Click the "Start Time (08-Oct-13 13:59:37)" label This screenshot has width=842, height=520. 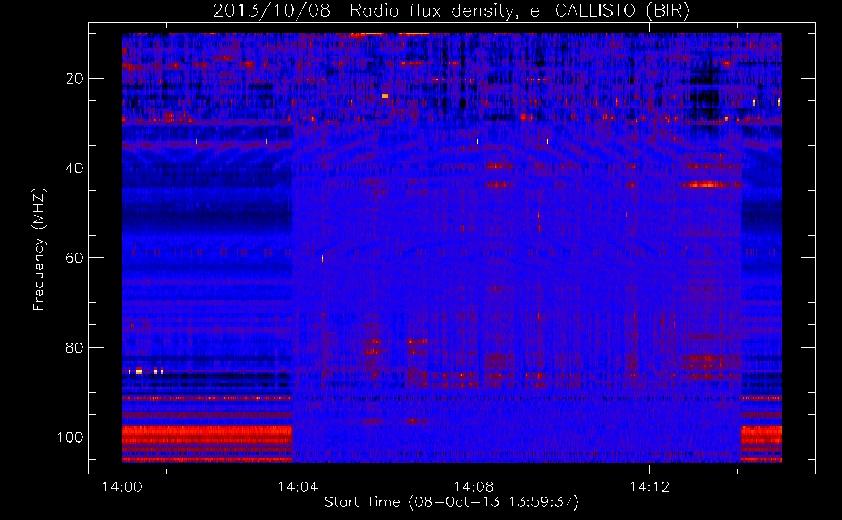pyautogui.click(x=451, y=502)
